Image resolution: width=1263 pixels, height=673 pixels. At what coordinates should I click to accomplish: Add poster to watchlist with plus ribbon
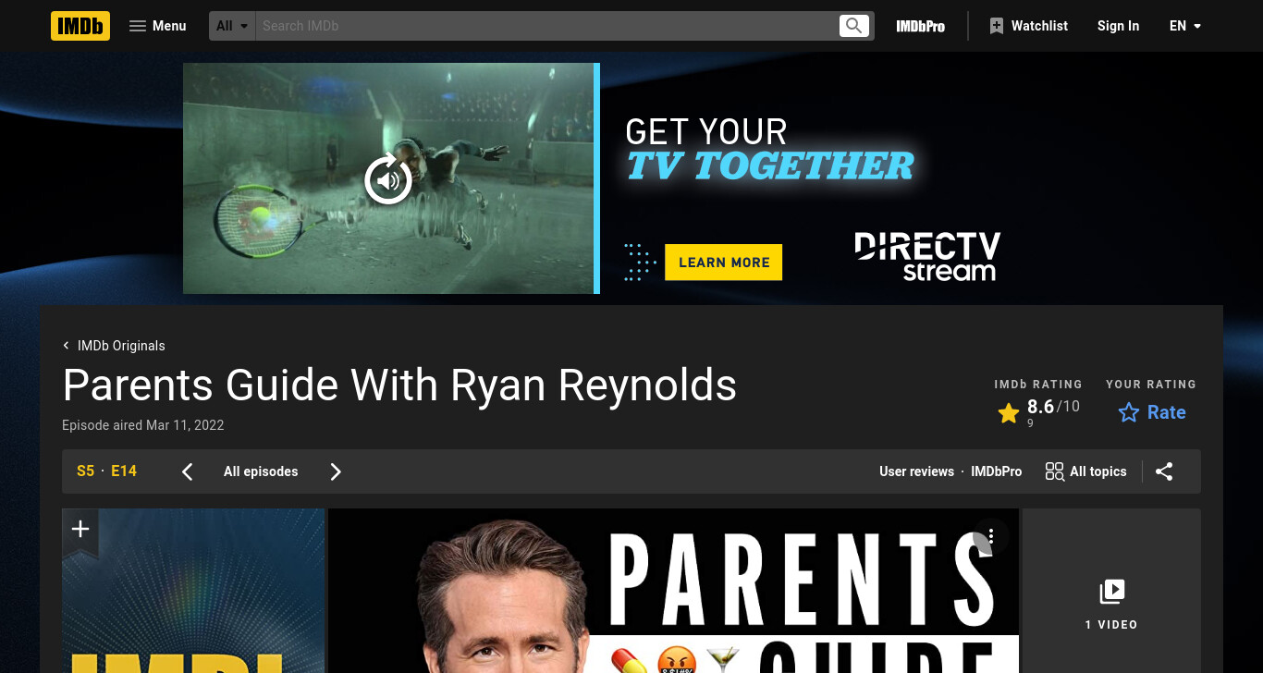(x=80, y=530)
